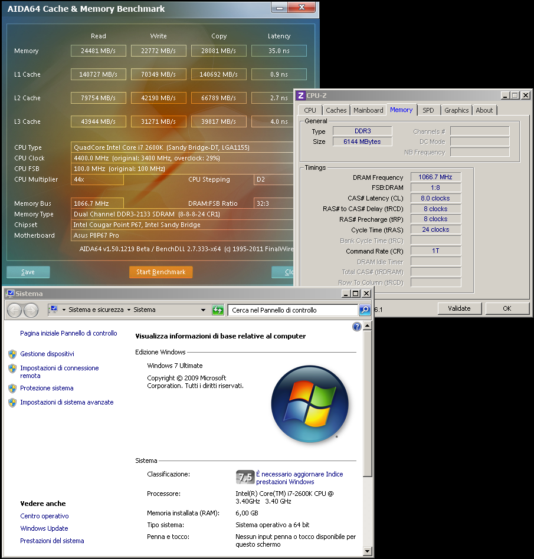Switch to the Graphics tab in CPU-Z

[456, 110]
